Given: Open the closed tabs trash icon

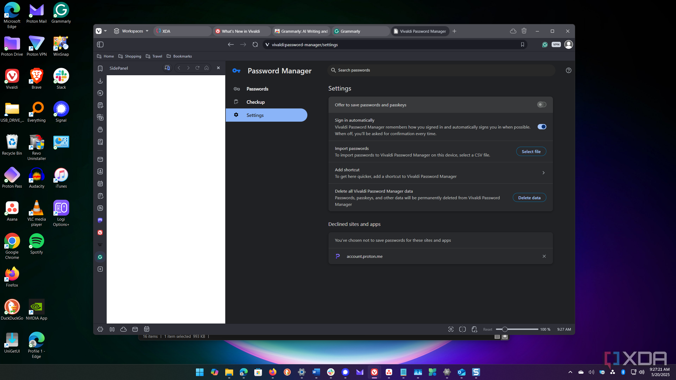Looking at the screenshot, I should pos(524,31).
